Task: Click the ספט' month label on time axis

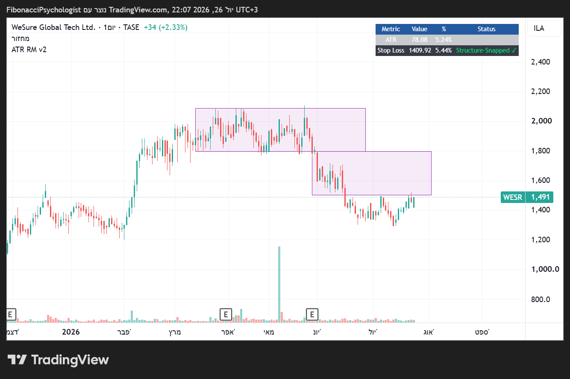Action: (x=482, y=332)
